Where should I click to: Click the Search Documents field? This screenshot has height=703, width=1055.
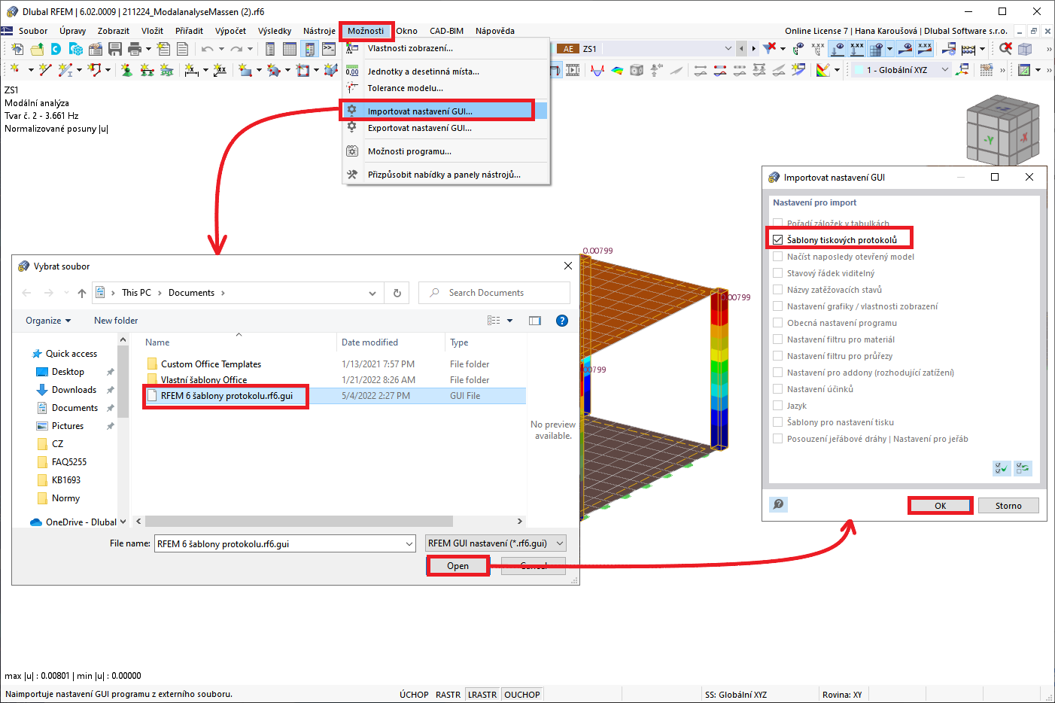coord(494,293)
